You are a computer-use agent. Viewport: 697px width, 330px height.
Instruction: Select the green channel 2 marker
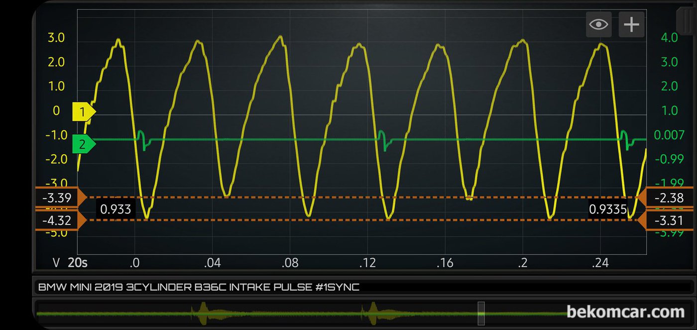pyautogui.click(x=84, y=144)
